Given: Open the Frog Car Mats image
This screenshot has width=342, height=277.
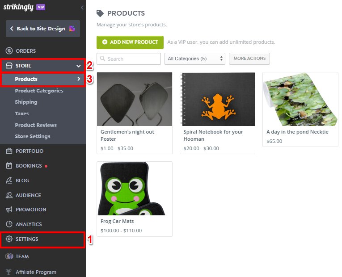Looking at the screenshot, I should [x=135, y=189].
